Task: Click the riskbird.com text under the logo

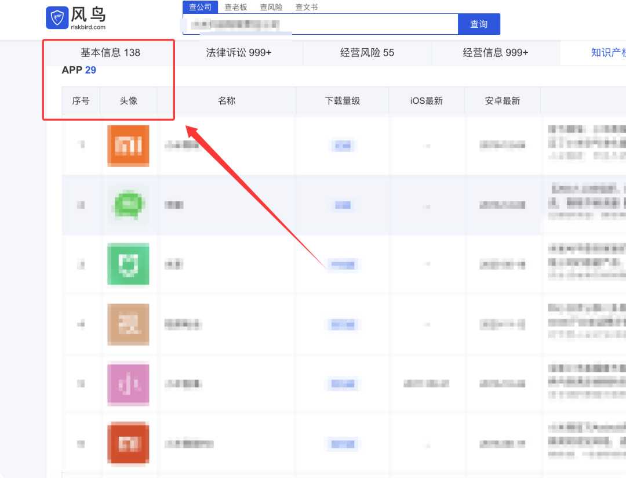Action: click(88, 27)
